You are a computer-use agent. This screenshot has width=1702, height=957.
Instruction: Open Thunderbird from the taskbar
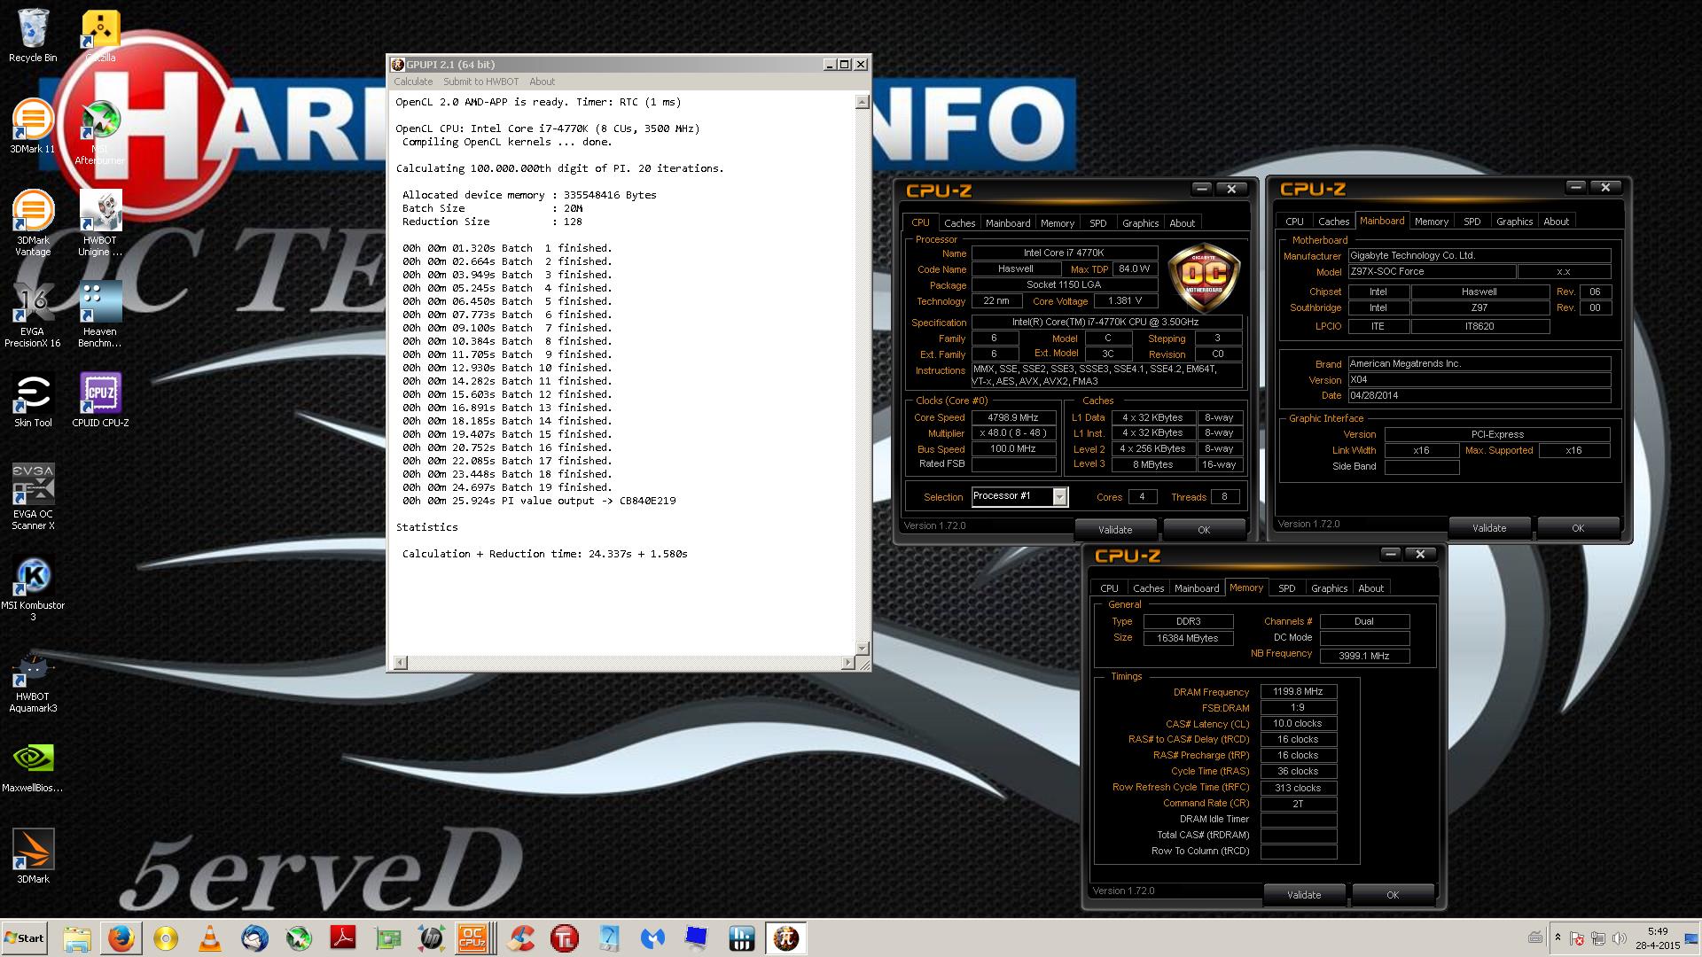click(x=254, y=938)
